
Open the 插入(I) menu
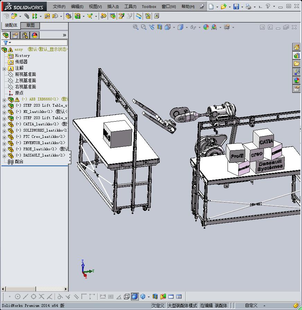[113, 7]
